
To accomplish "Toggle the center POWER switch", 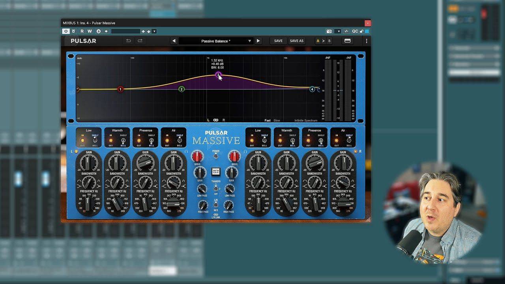I will pyautogui.click(x=216, y=156).
